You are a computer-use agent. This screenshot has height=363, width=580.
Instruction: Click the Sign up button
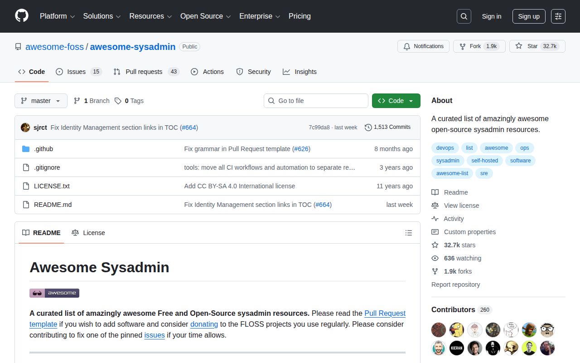(529, 16)
